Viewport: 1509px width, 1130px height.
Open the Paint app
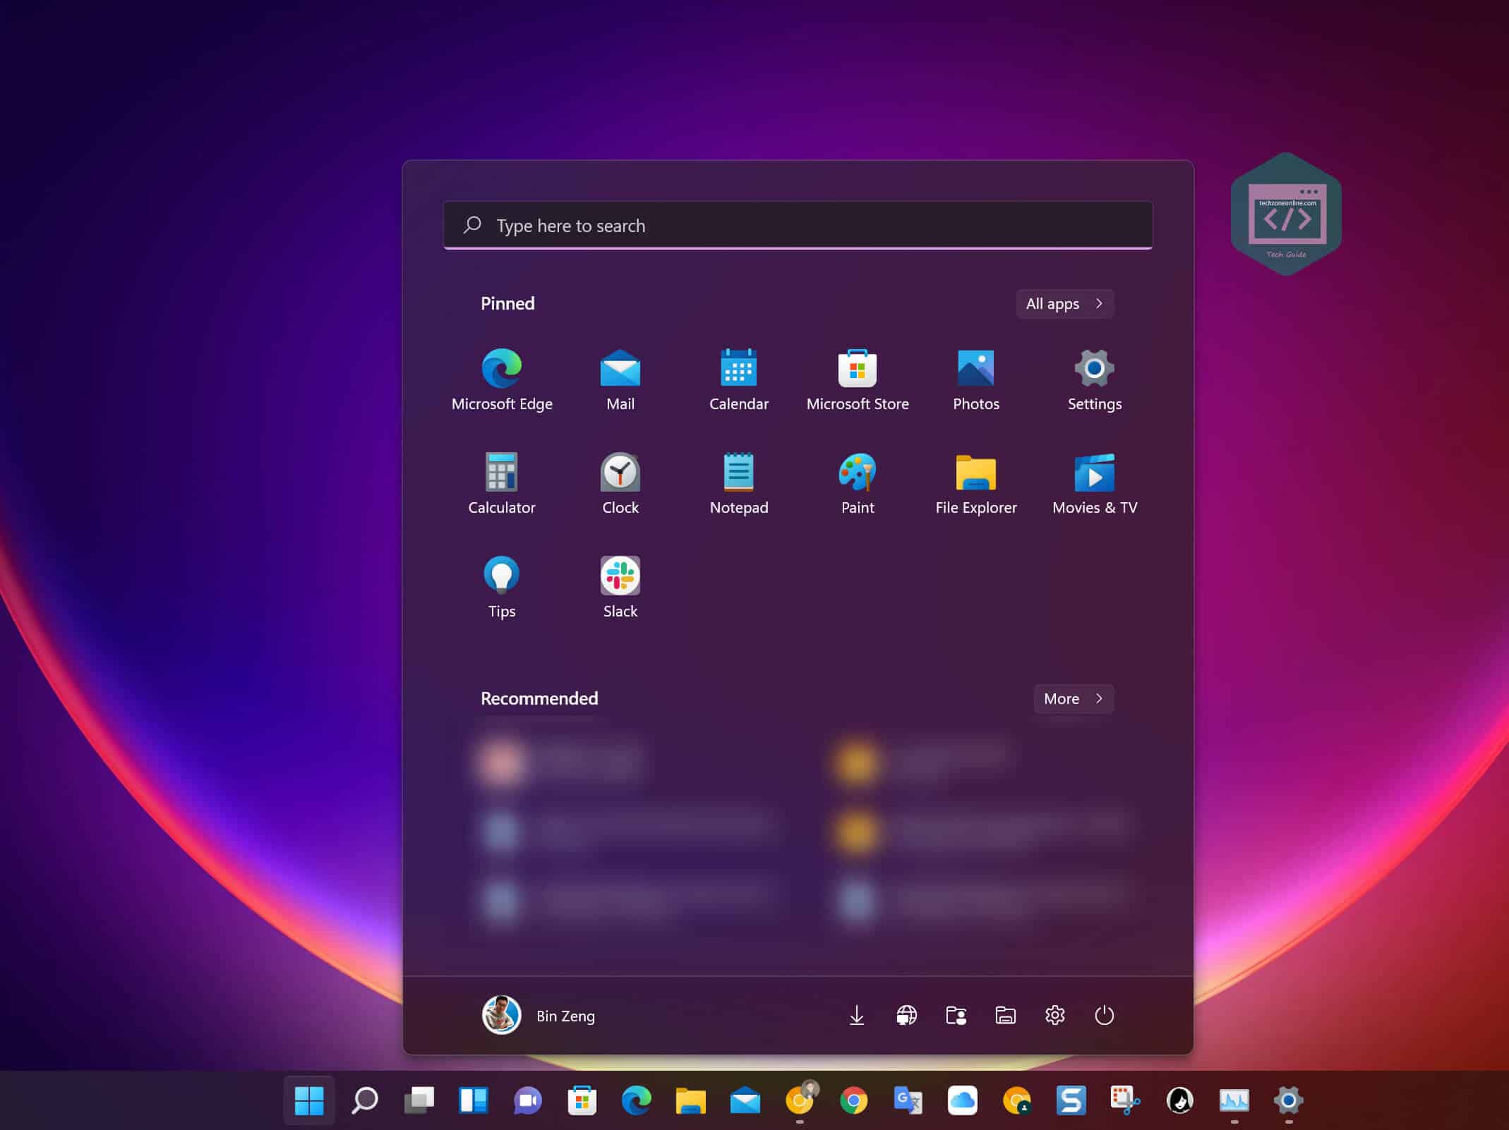858,484
